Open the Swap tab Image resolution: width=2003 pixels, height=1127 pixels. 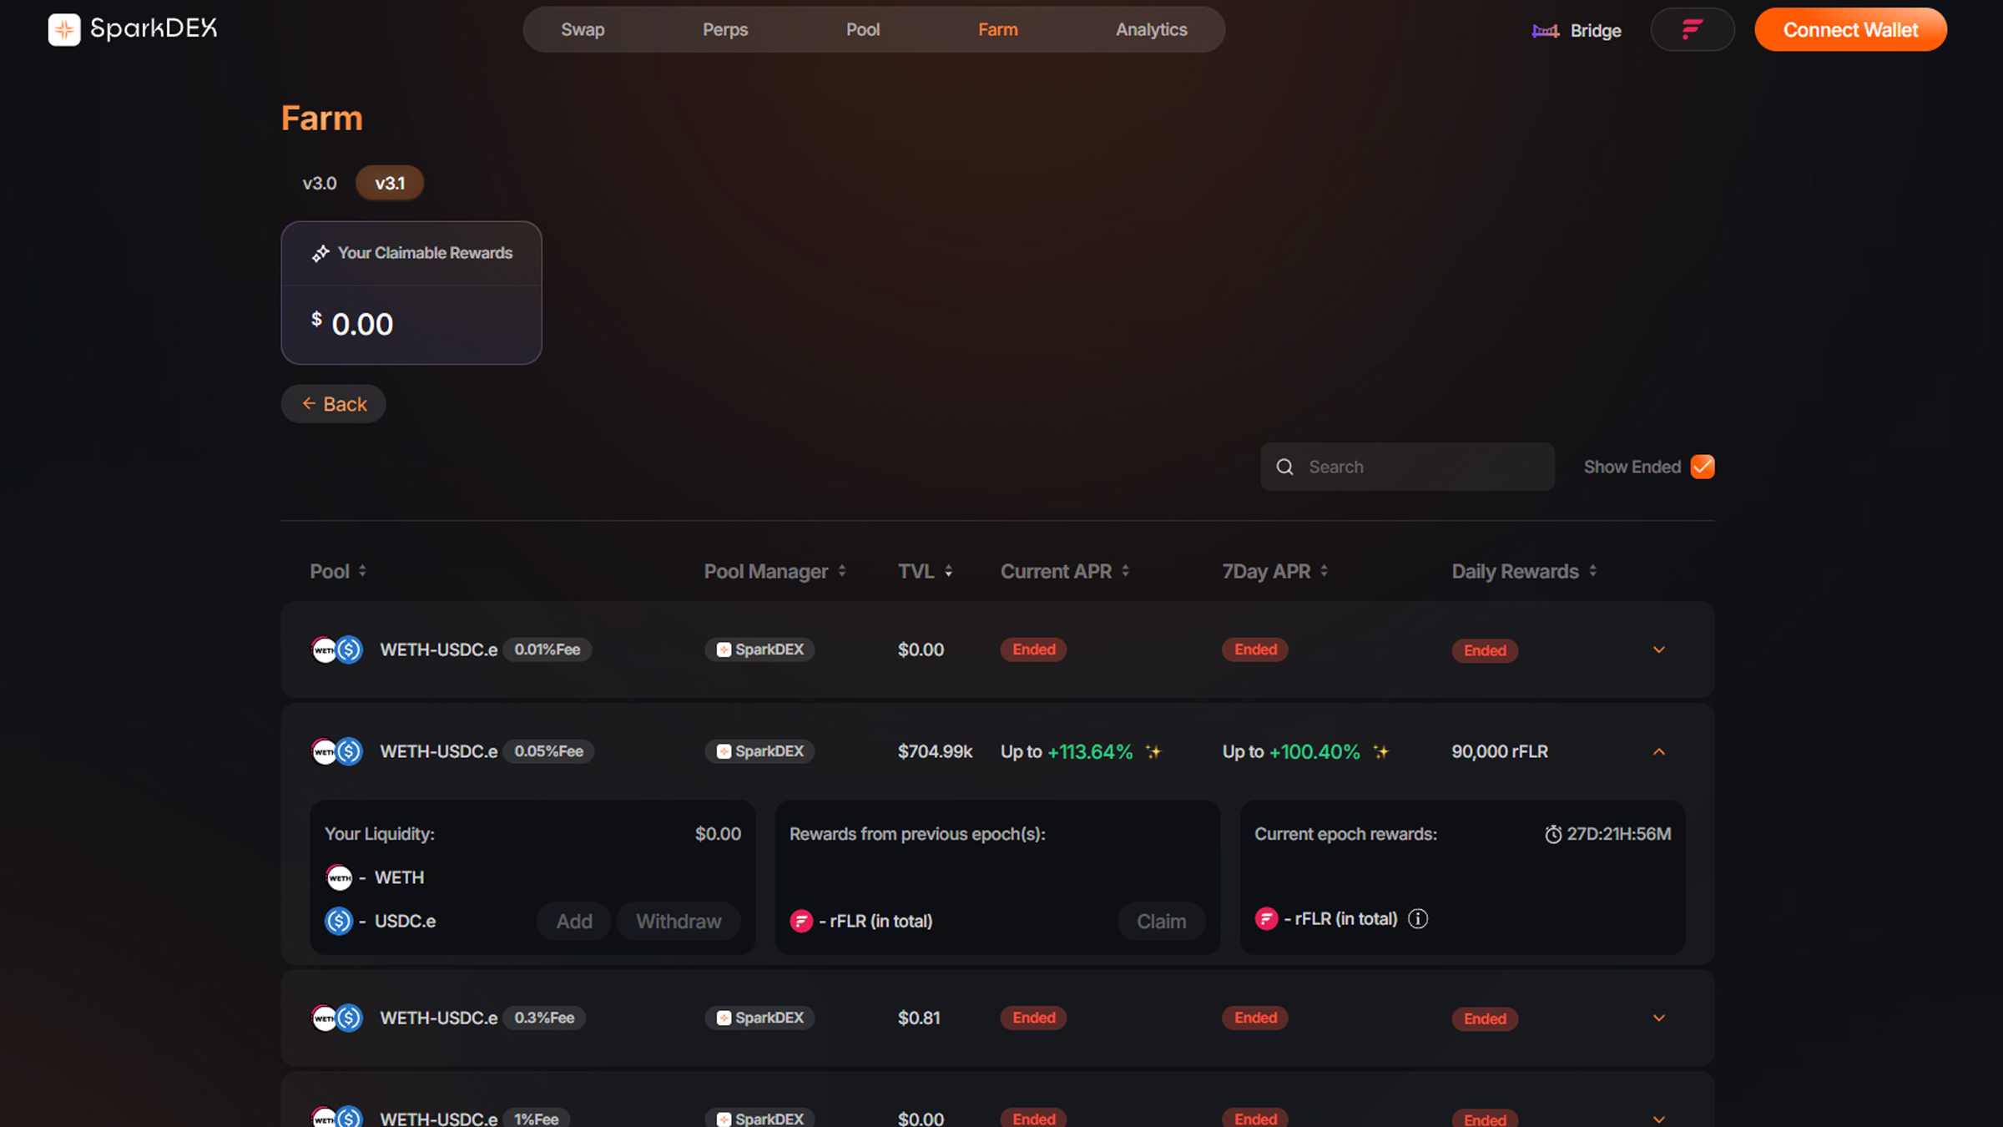tap(583, 30)
